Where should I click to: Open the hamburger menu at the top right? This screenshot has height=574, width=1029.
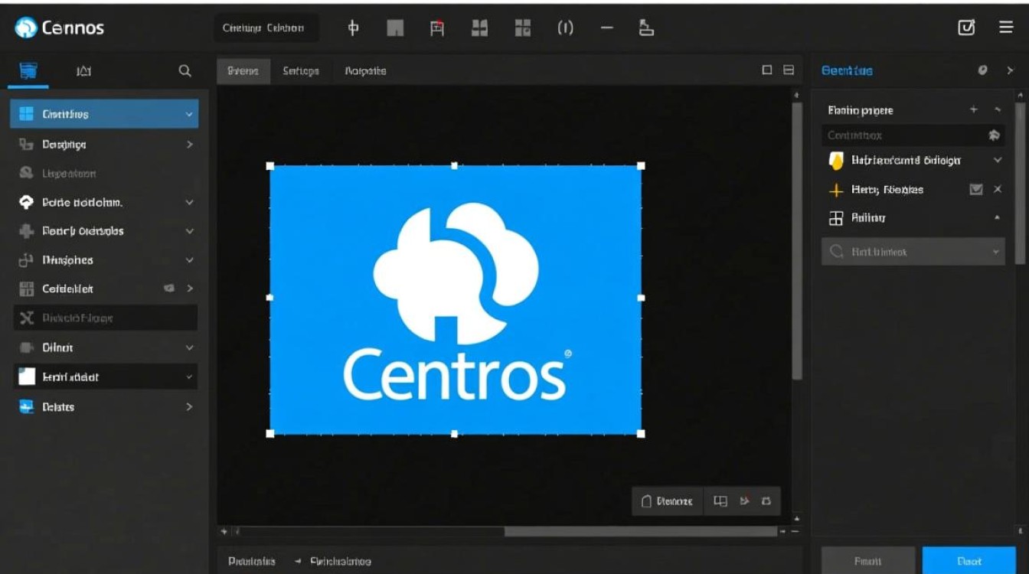(x=1006, y=28)
